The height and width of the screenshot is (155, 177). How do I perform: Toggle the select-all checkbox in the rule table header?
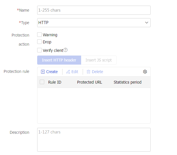click(x=42, y=82)
